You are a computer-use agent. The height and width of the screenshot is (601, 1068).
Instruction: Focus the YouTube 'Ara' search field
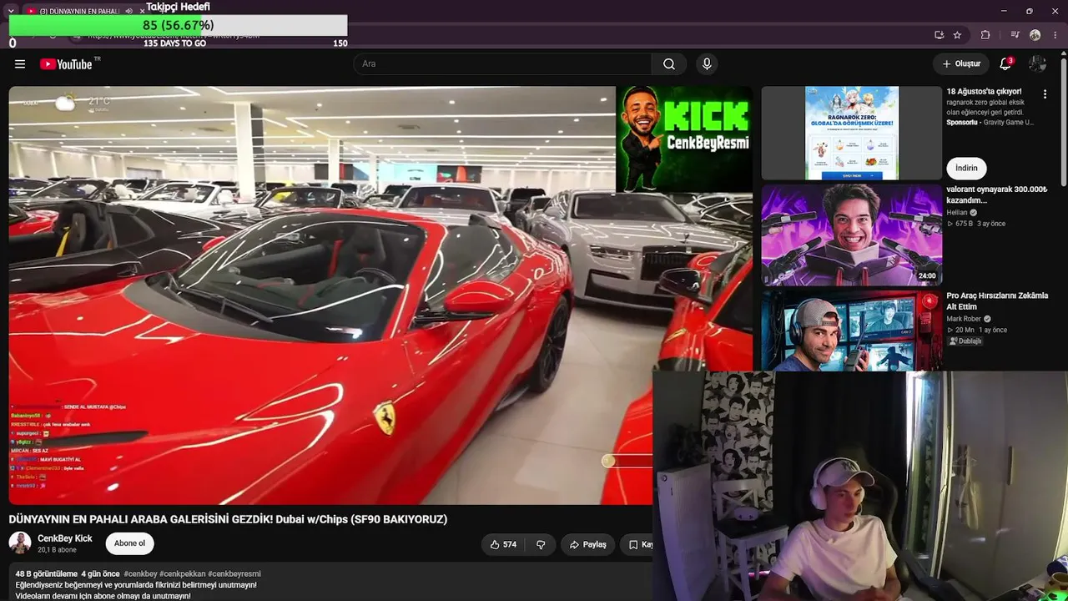pyautogui.click(x=503, y=64)
